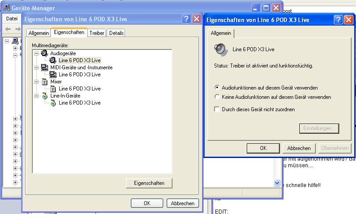Click the Mixer category icon

pos(45,82)
